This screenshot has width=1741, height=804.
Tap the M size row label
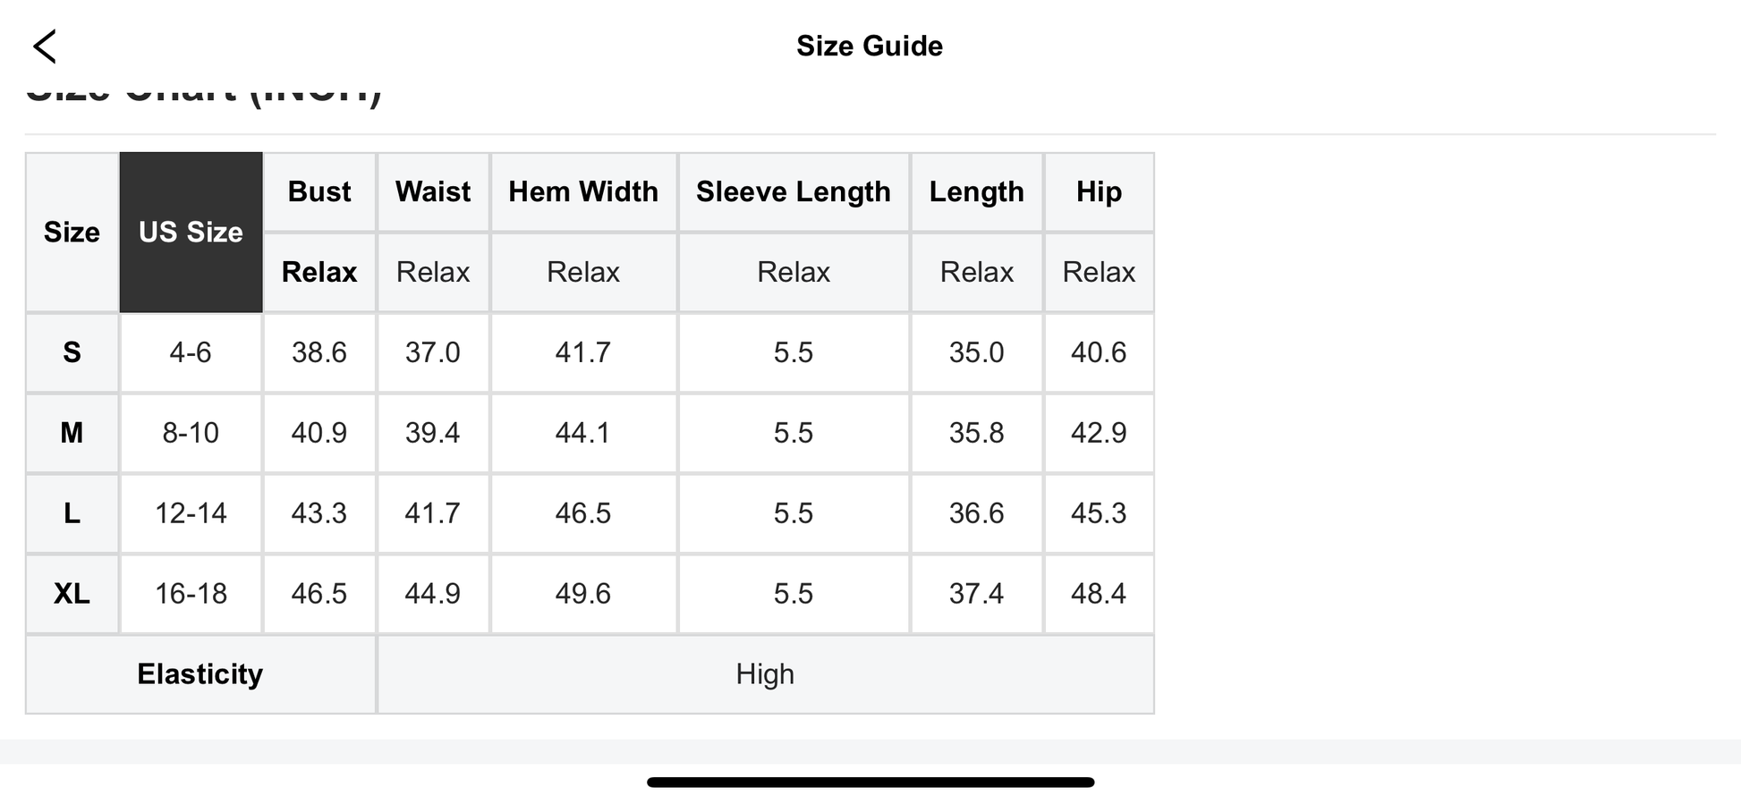(x=72, y=433)
